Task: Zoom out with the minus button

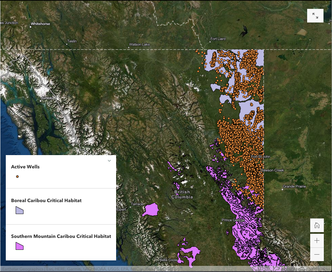Action: click(x=317, y=254)
